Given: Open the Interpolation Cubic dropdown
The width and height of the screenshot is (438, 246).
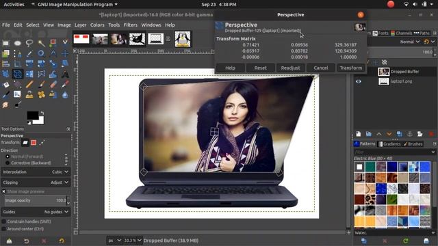Looking at the screenshot, I should pyautogui.click(x=36, y=172).
